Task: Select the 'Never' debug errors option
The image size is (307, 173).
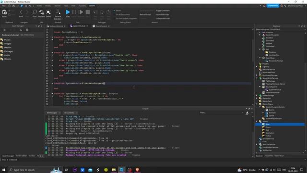Action: click(117, 11)
